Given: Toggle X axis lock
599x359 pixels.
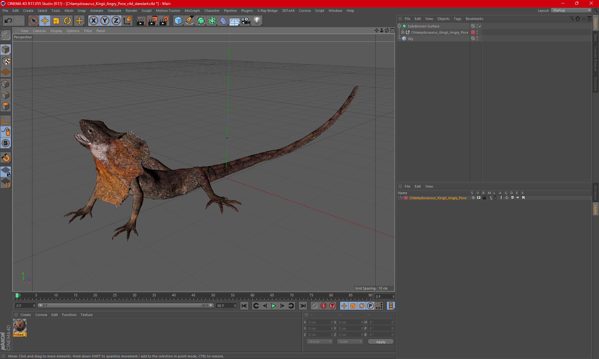Looking at the screenshot, I should pos(93,21).
